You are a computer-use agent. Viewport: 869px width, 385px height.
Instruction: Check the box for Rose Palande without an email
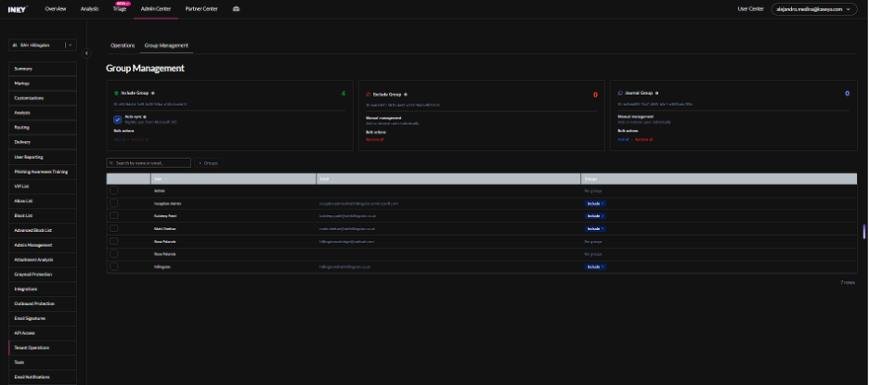tap(113, 253)
